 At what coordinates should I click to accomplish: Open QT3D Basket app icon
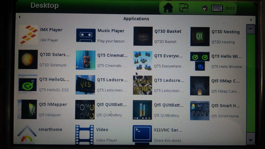pos(143,36)
